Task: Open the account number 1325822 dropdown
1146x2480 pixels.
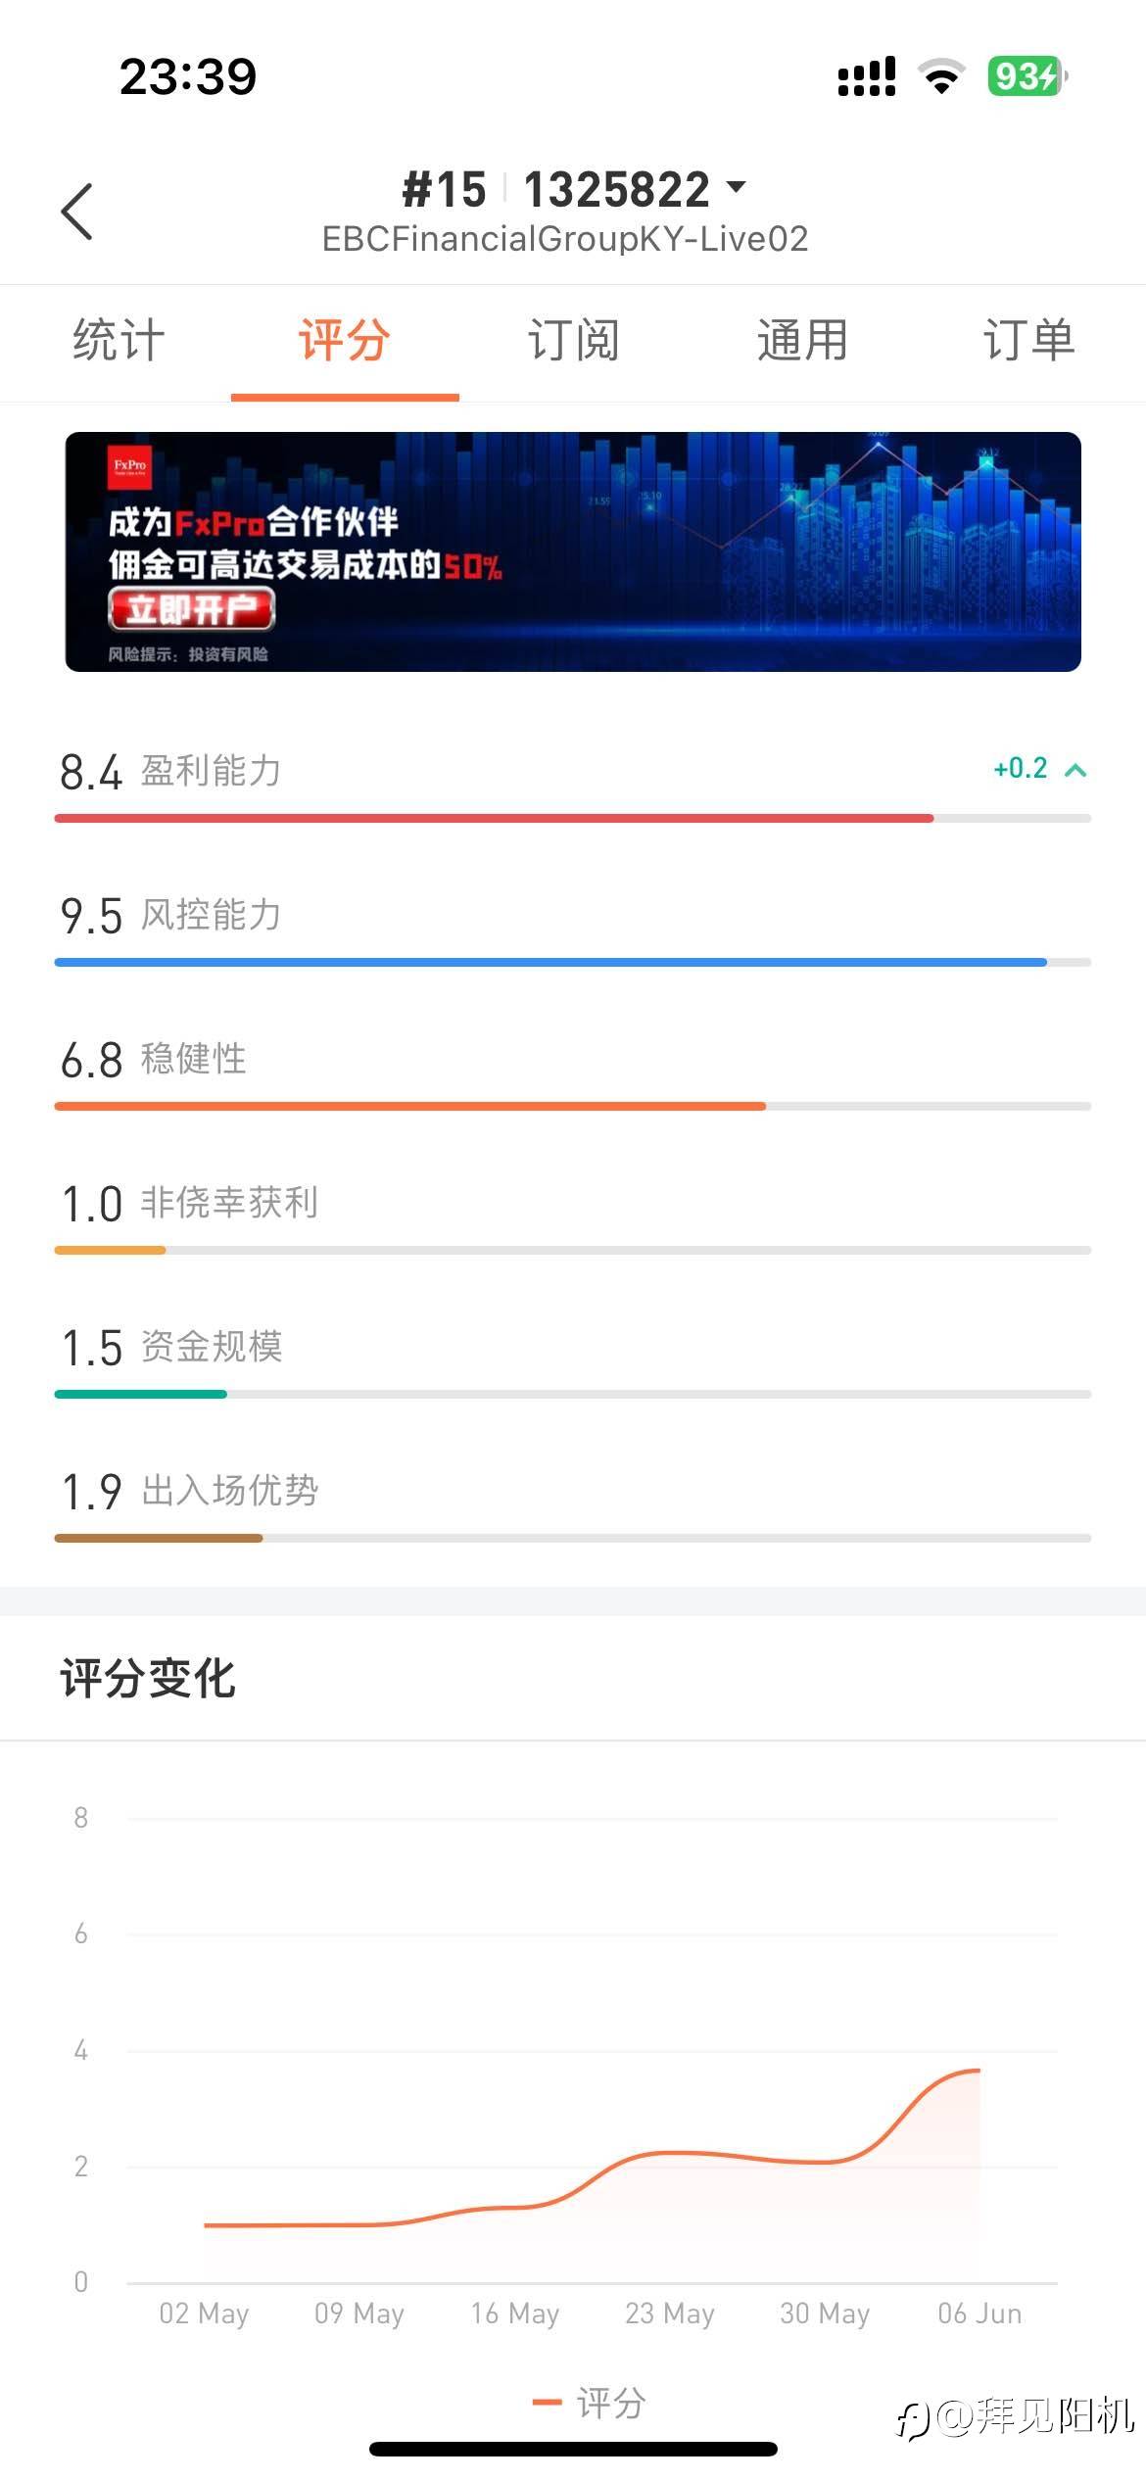Action: point(735,187)
